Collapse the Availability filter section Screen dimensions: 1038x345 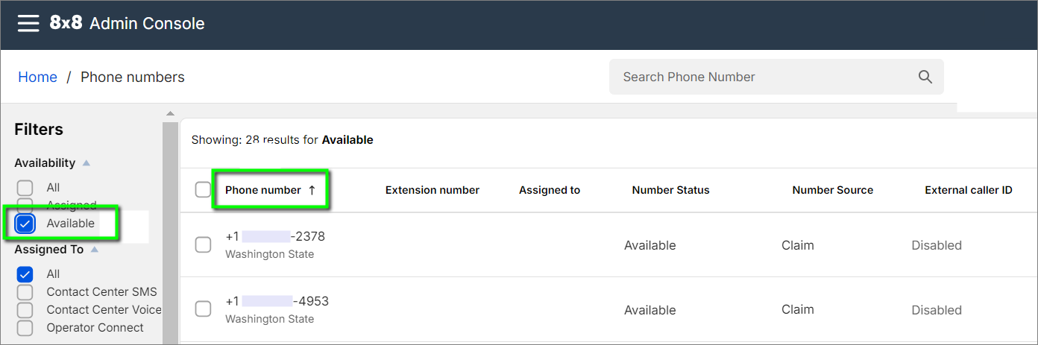pyautogui.click(x=86, y=163)
